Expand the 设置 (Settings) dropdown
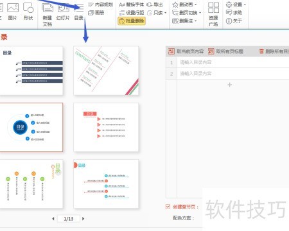289x231 pixels. coord(245,4)
